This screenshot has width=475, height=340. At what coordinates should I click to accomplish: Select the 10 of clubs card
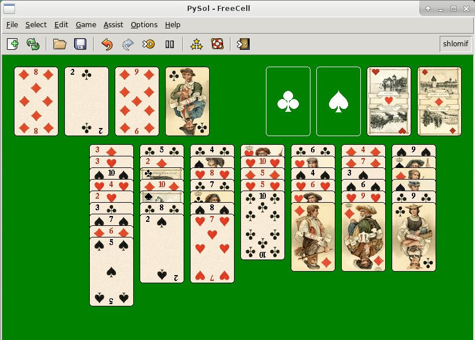click(x=262, y=225)
